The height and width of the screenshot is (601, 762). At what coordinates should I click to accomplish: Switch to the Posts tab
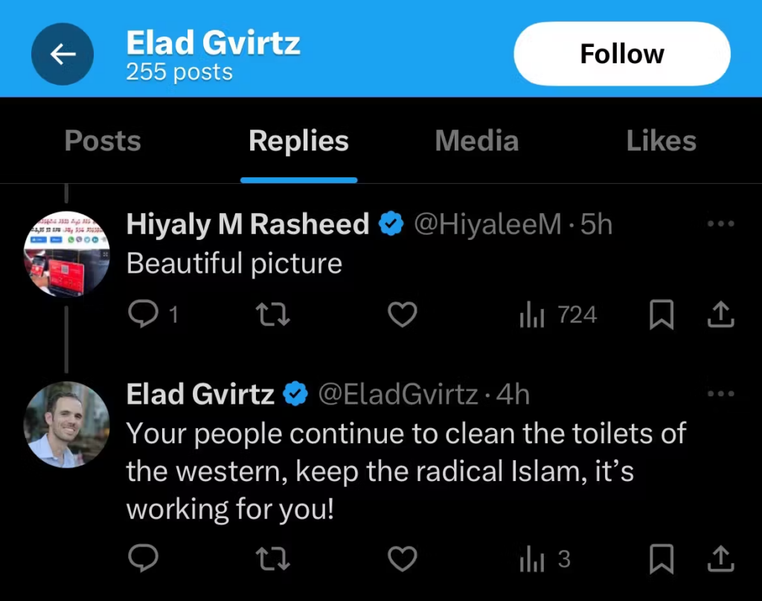click(x=102, y=141)
